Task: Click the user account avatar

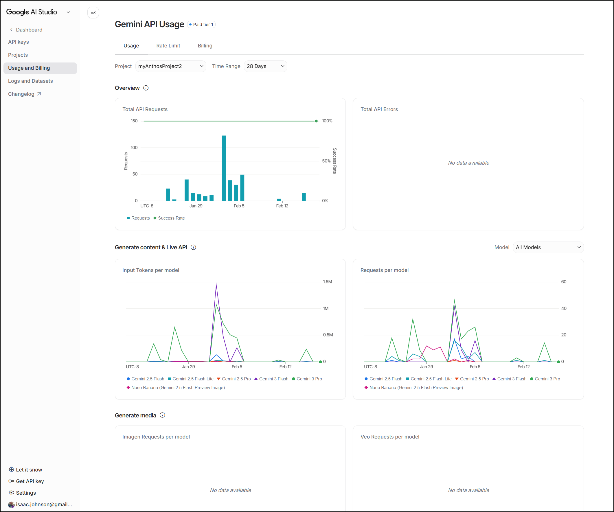Action: (x=11, y=504)
